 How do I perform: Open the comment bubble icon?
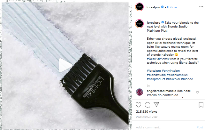tap(148, 105)
